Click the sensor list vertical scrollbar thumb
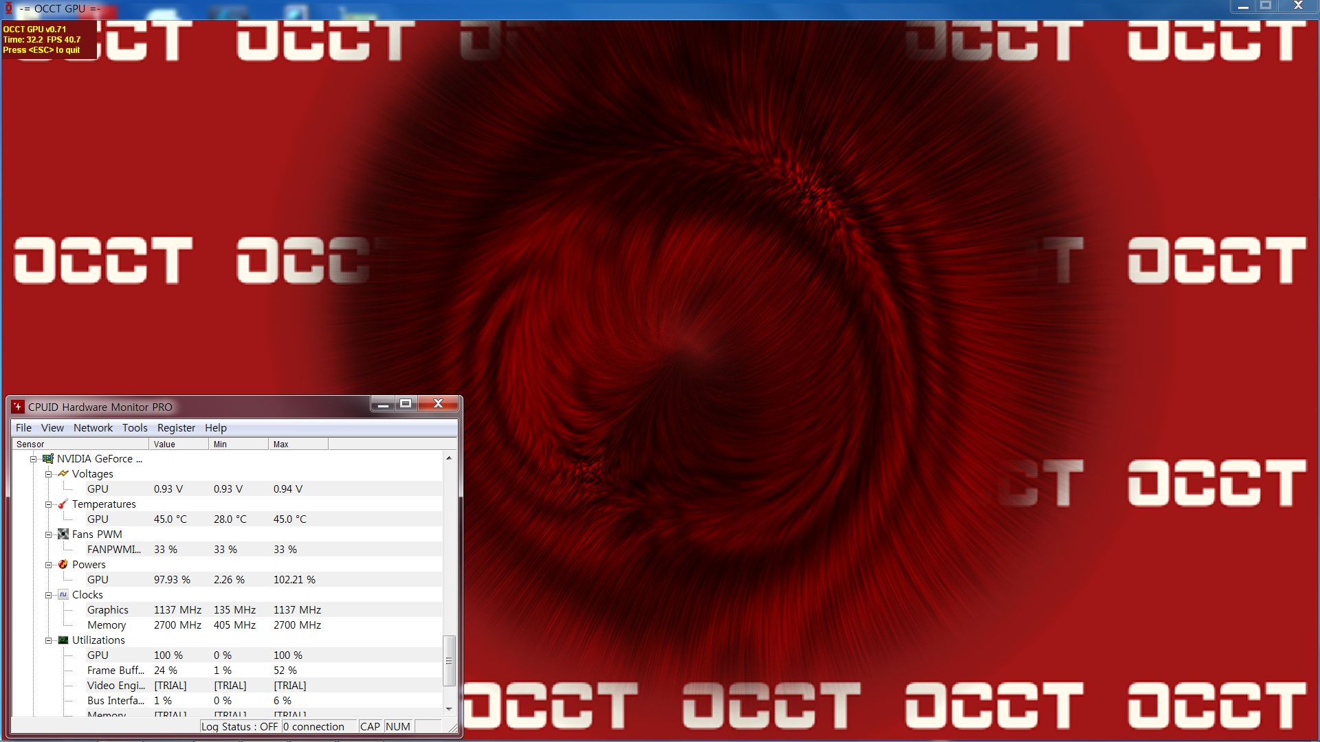The height and width of the screenshot is (742, 1320). point(449,661)
